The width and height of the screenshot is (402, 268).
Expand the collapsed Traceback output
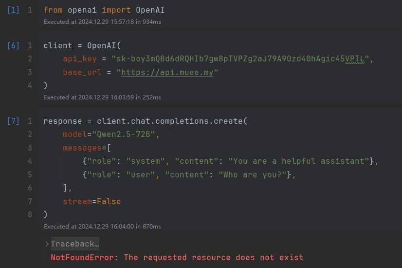coord(47,244)
